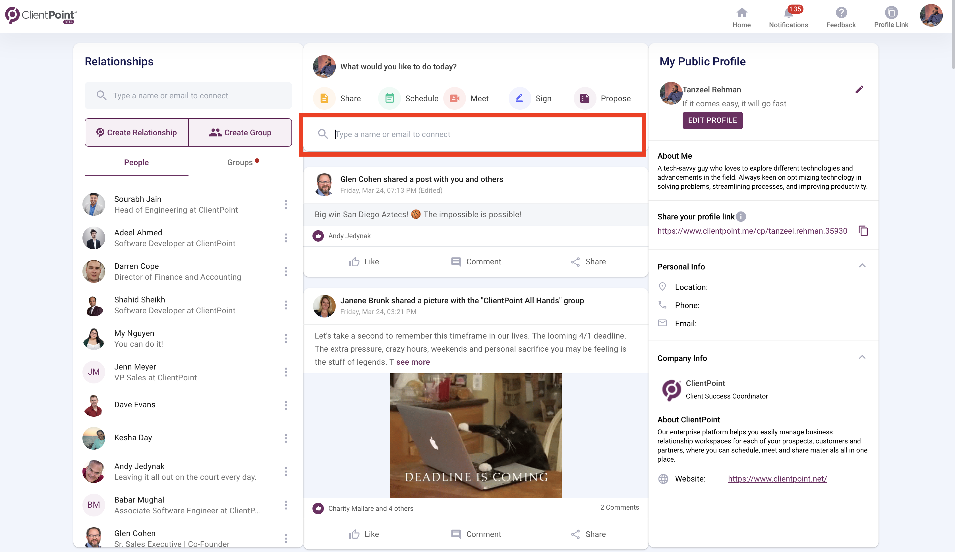The image size is (955, 552).
Task: Go to Home via house icon
Action: click(741, 13)
